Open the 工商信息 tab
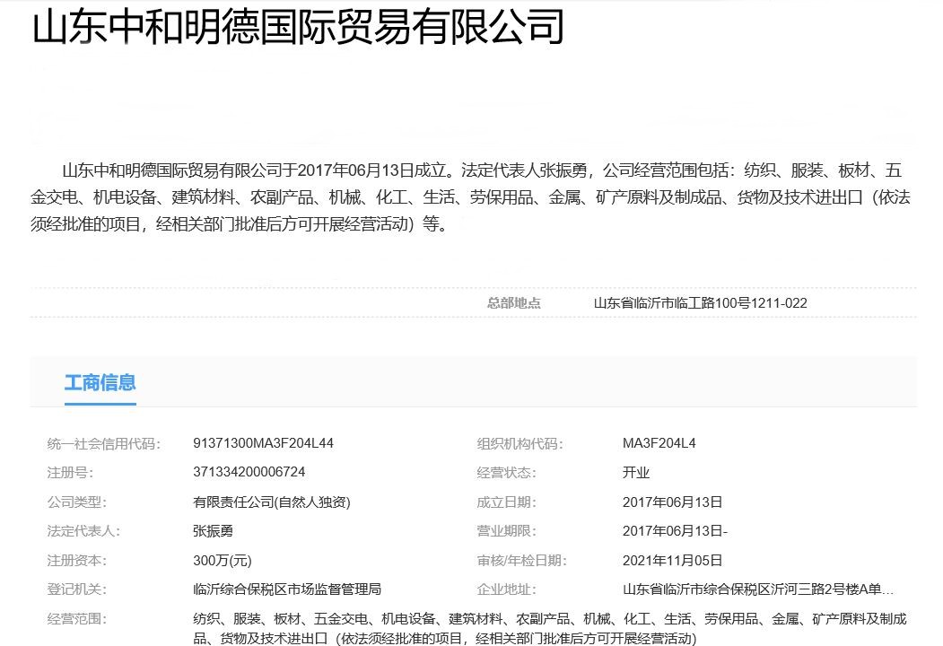Screen dimensions: 943x646 coord(100,382)
